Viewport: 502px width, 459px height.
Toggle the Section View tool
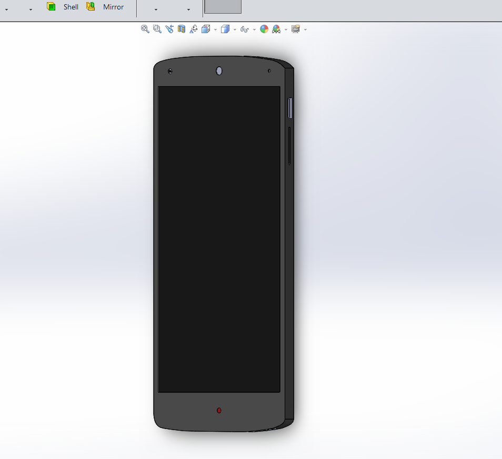(180, 29)
